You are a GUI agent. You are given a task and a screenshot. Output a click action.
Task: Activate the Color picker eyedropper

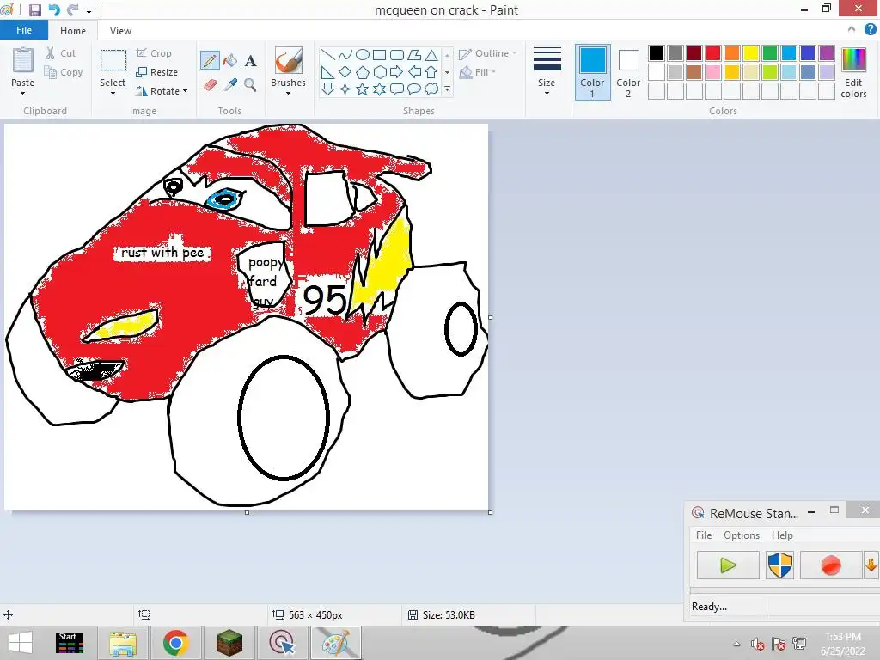click(x=230, y=85)
